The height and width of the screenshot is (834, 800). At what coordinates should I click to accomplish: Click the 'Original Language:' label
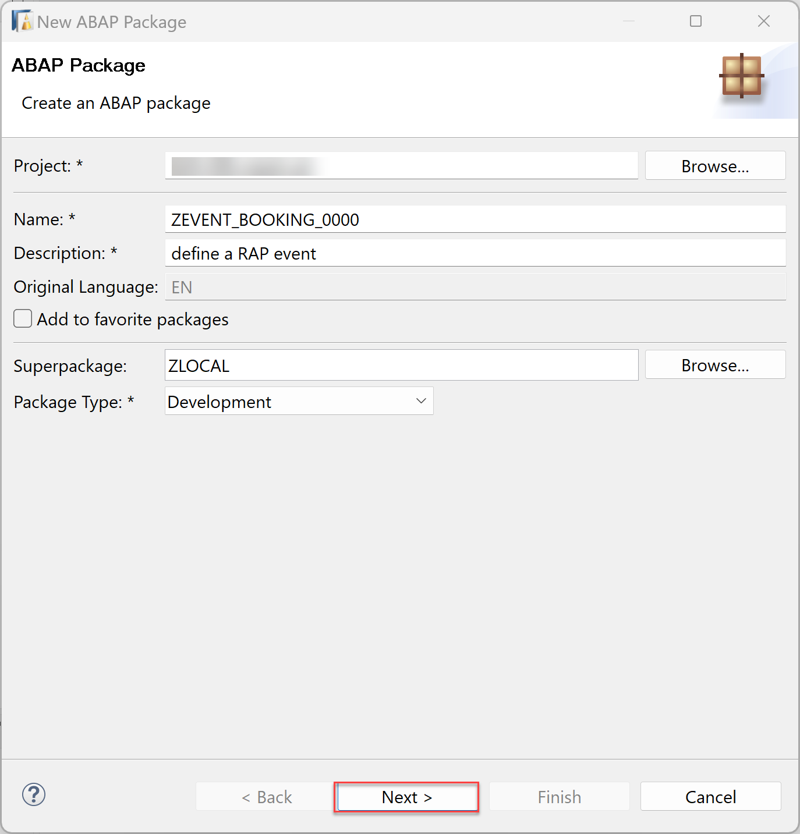click(x=86, y=287)
